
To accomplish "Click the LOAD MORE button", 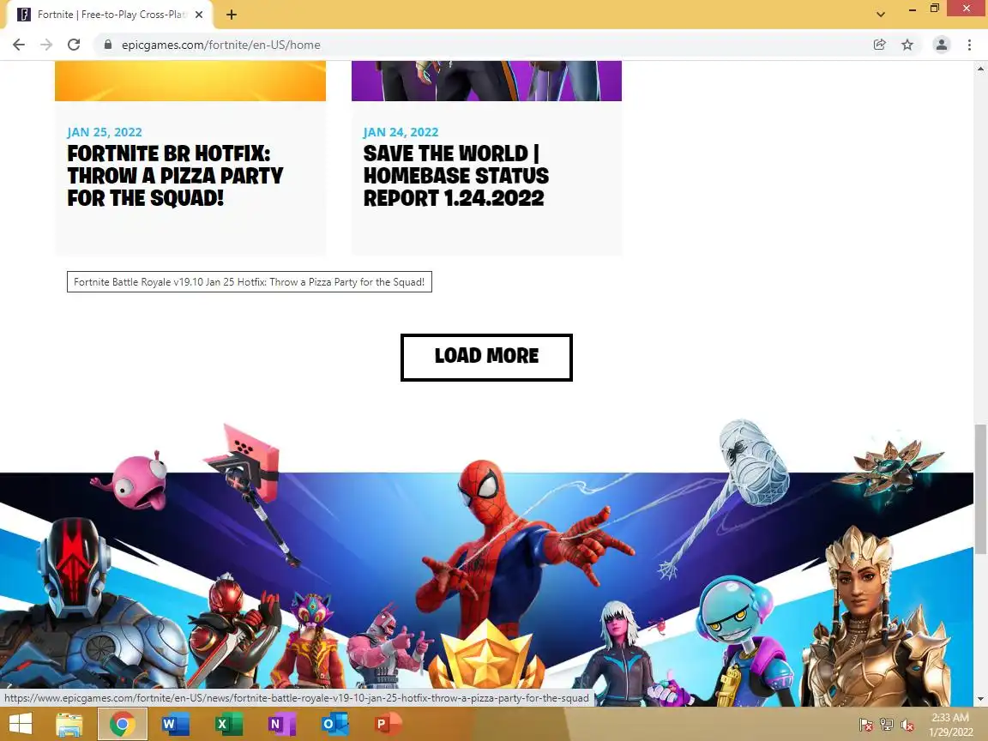I will (x=486, y=358).
